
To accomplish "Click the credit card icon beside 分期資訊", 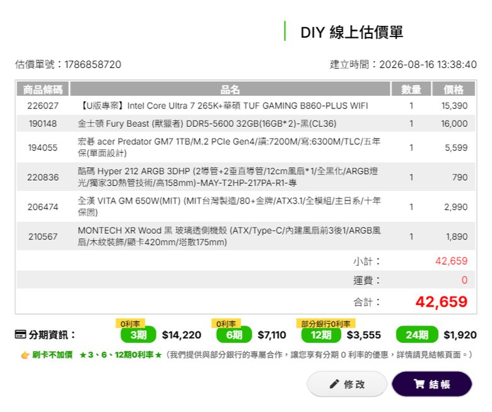I will (x=20, y=335).
